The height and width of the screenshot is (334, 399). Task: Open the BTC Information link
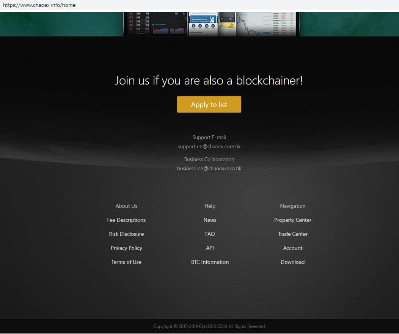210,262
